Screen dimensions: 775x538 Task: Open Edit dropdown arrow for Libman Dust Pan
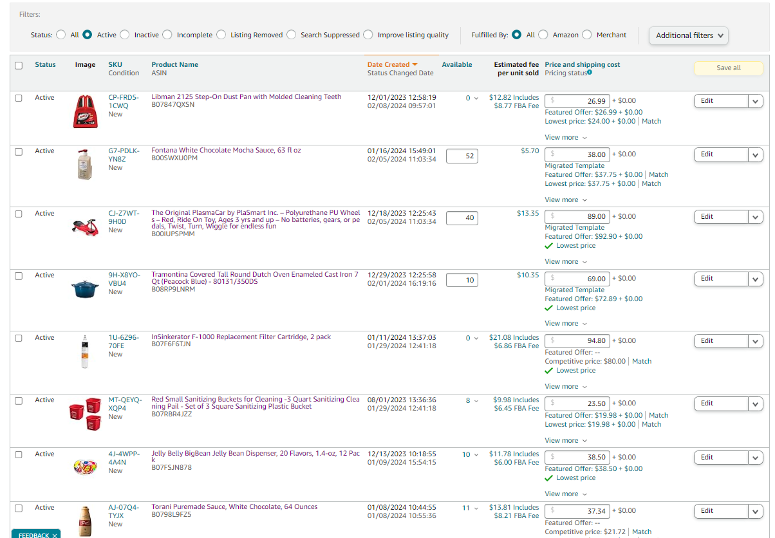[x=756, y=101]
